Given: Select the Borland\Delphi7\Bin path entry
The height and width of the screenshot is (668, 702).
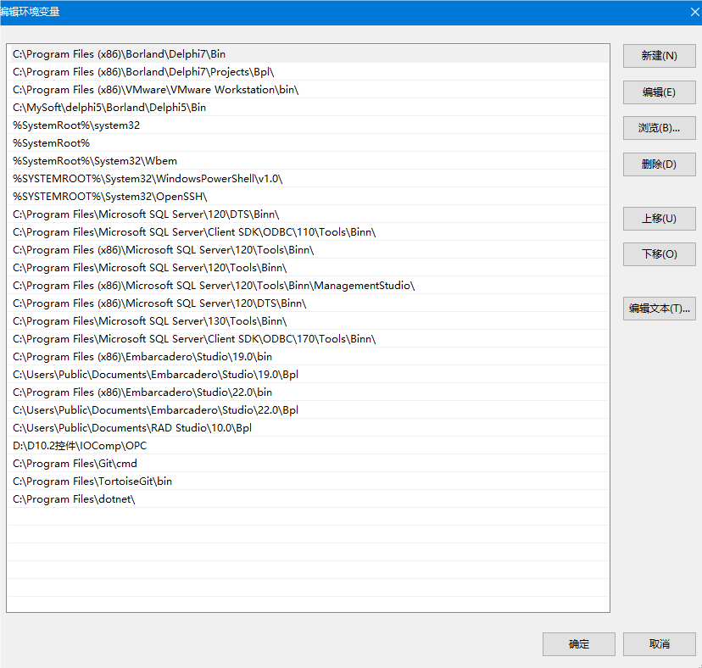Looking at the screenshot, I should (308, 53).
